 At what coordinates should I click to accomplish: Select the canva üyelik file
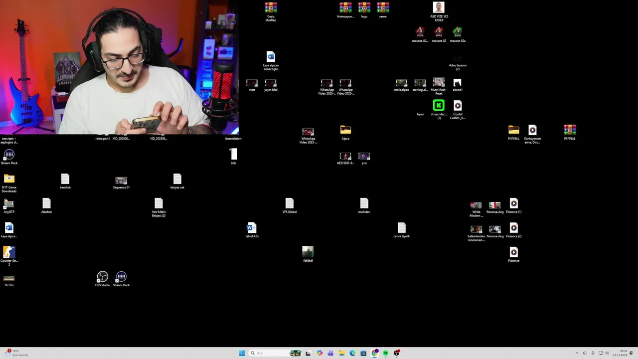[x=402, y=228]
